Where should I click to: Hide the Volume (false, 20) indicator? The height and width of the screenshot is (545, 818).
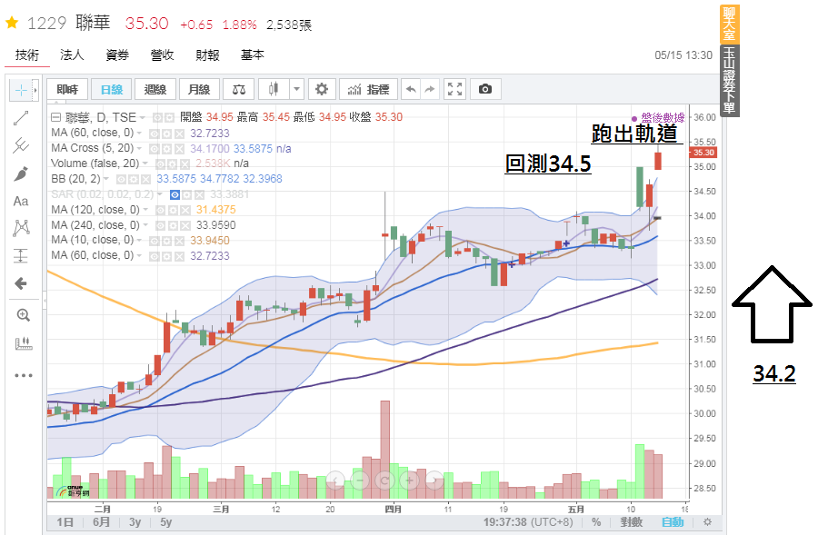pyautogui.click(x=162, y=163)
